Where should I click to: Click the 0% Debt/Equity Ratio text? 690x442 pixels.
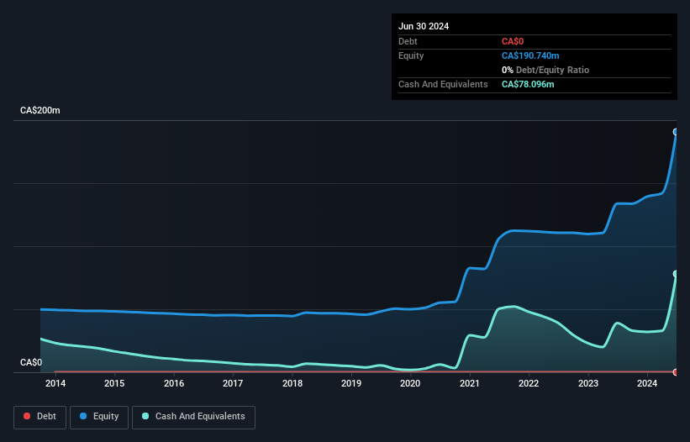tap(545, 70)
